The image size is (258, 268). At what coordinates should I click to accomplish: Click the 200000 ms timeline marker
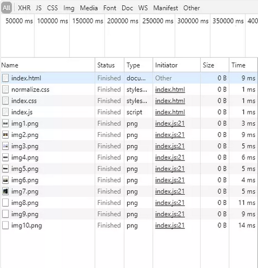click(x=123, y=21)
